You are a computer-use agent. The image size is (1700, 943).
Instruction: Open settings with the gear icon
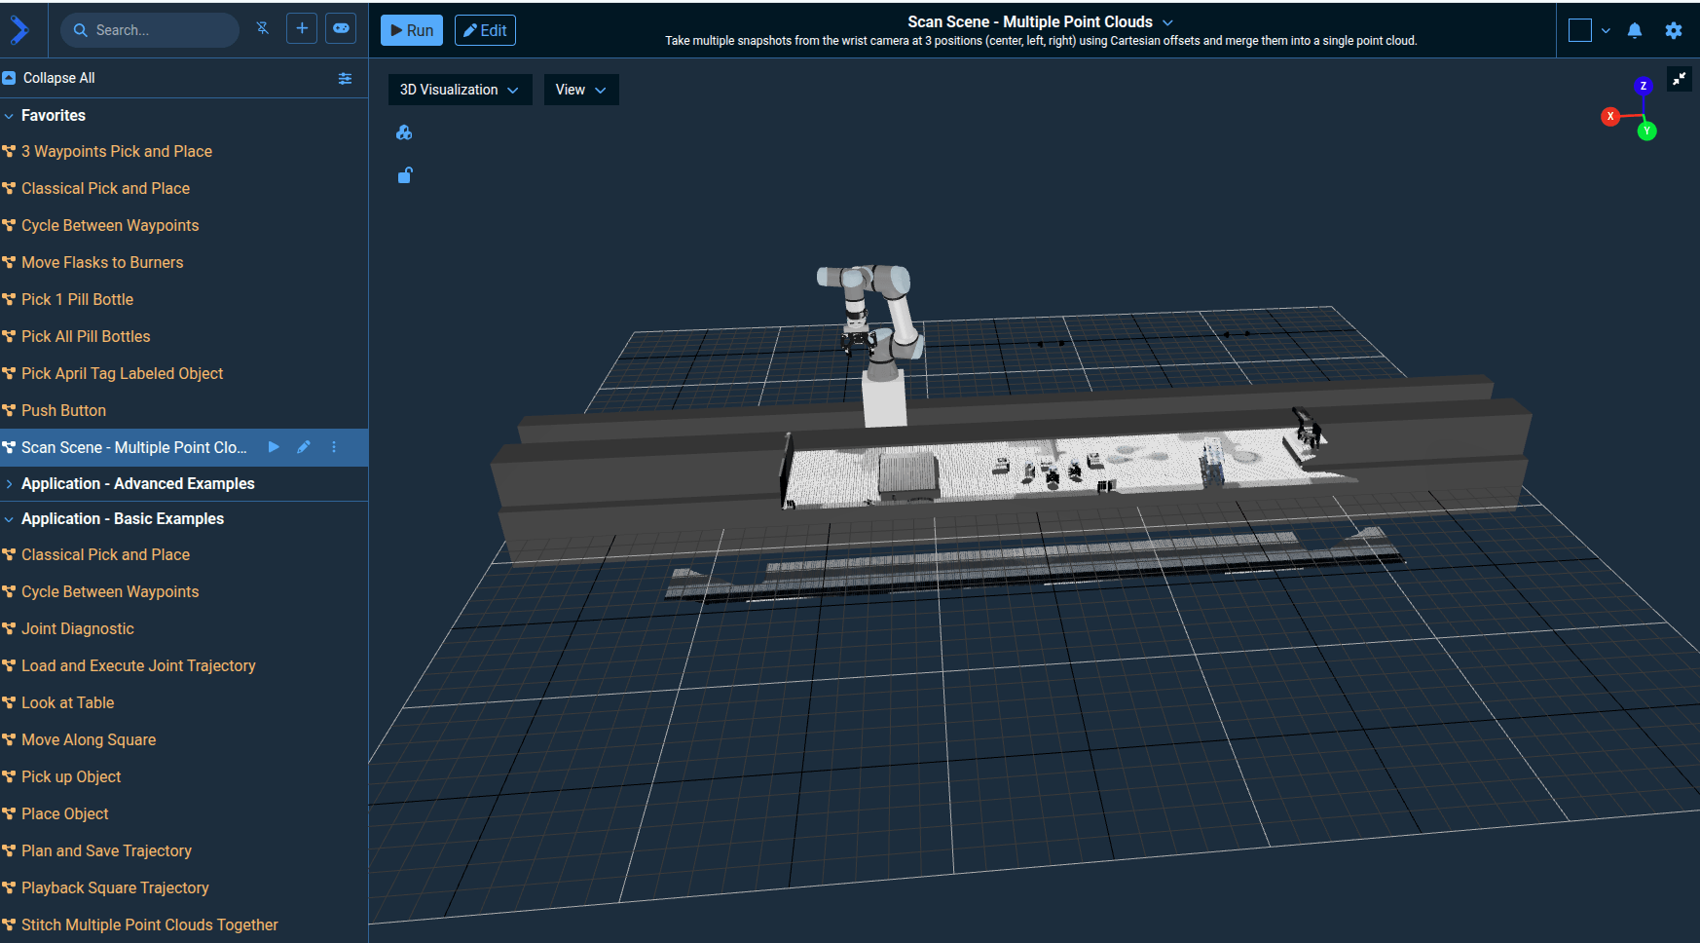1673,30
